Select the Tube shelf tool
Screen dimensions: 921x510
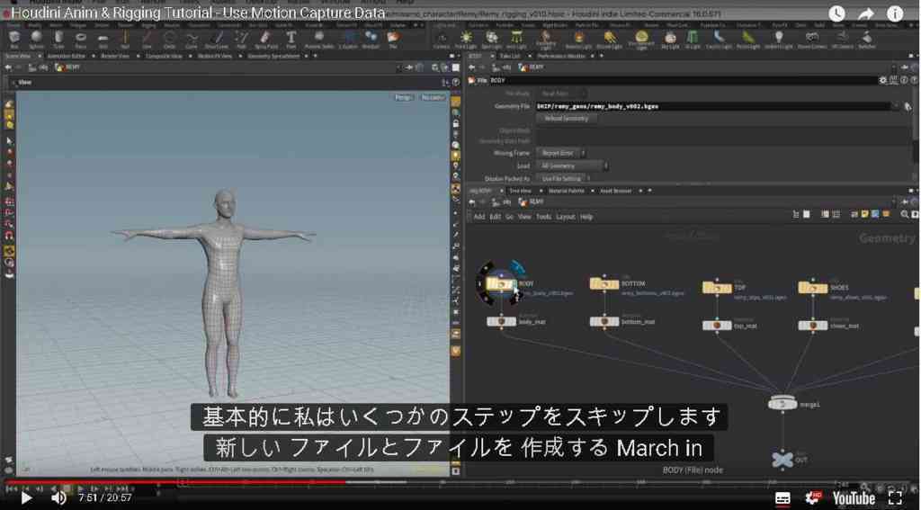pos(58,40)
